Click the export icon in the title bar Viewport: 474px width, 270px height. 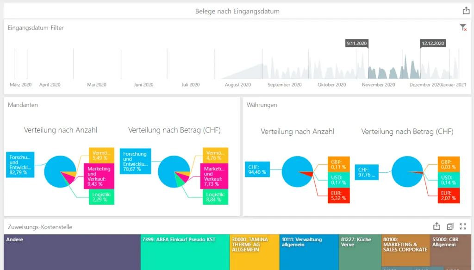click(465, 10)
